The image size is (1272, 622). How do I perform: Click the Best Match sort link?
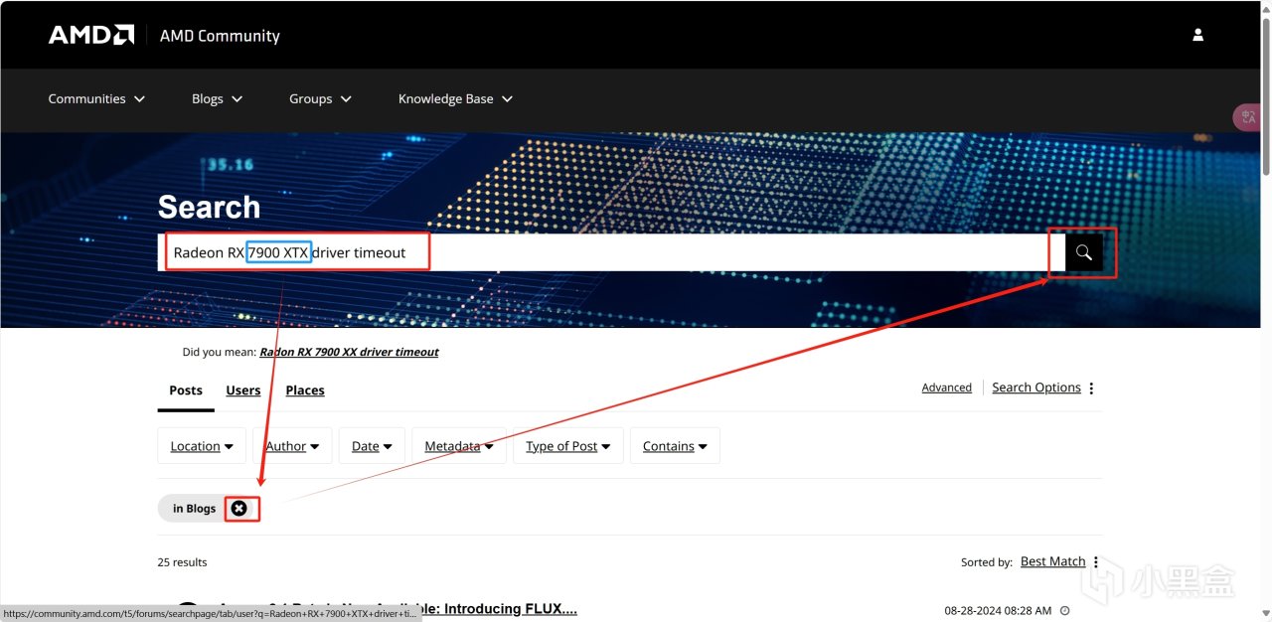click(x=1053, y=561)
